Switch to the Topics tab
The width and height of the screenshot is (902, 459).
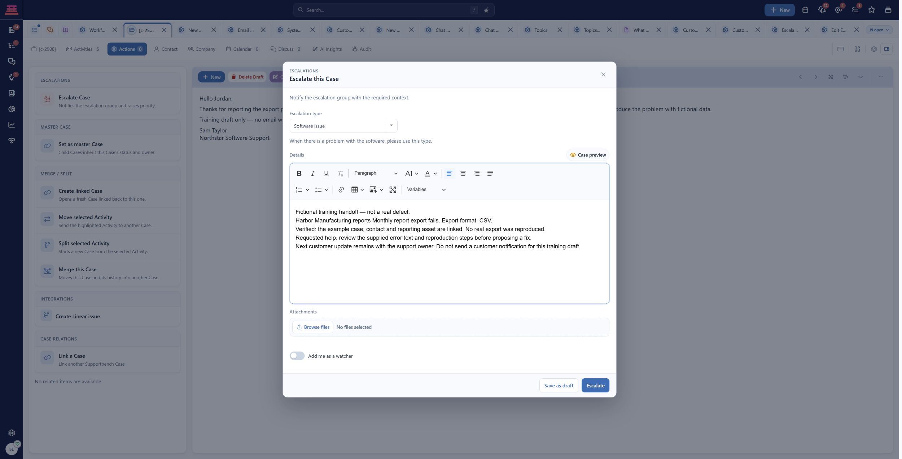pyautogui.click(x=540, y=30)
